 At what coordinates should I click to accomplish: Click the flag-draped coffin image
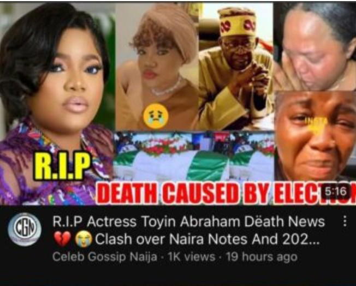coord(194,157)
